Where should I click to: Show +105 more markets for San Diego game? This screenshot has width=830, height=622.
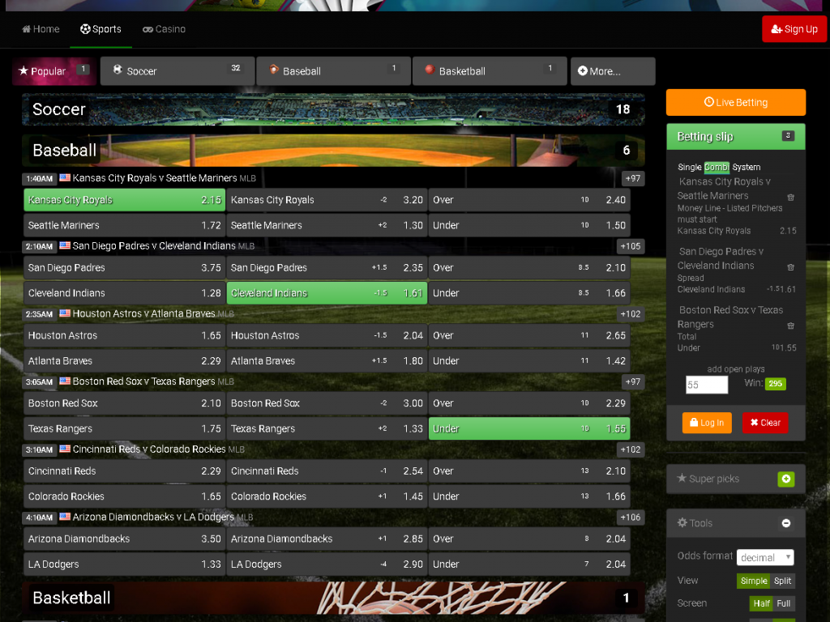(x=631, y=246)
